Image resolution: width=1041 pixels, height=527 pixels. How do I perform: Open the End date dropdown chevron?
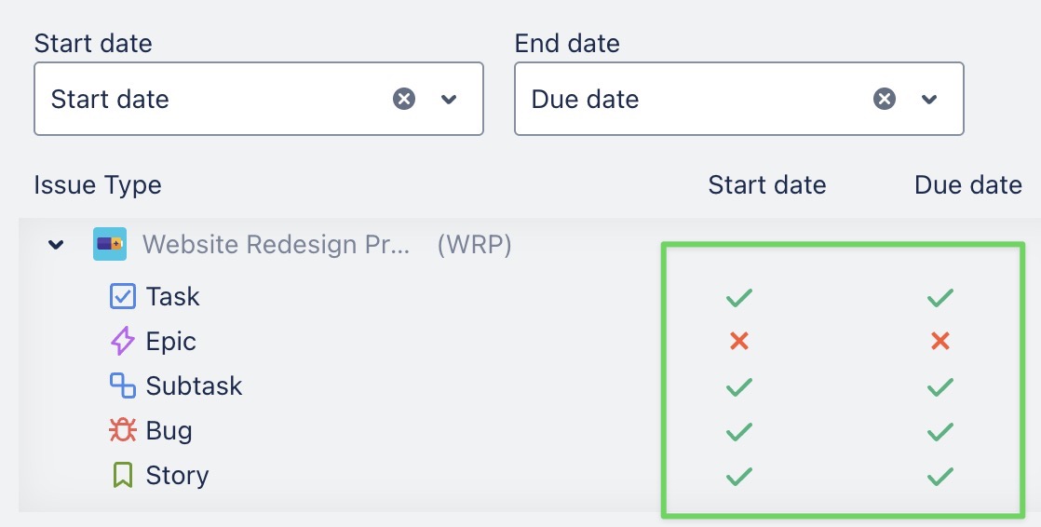pos(929,99)
